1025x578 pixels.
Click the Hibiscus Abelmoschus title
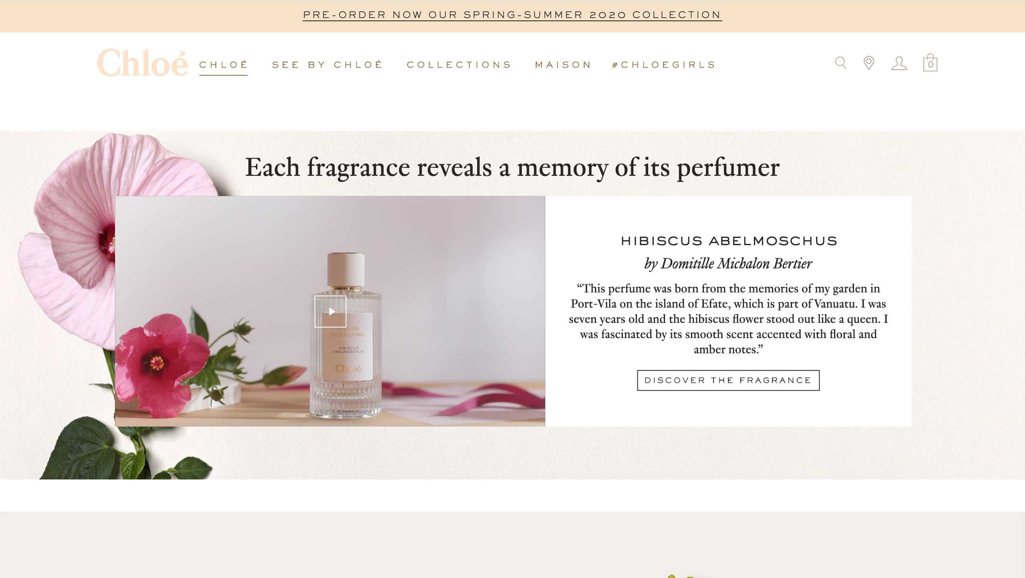click(729, 241)
